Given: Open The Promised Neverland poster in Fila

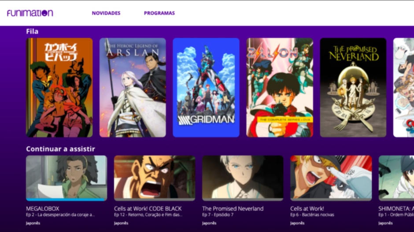Looking at the screenshot, I should tap(353, 87).
